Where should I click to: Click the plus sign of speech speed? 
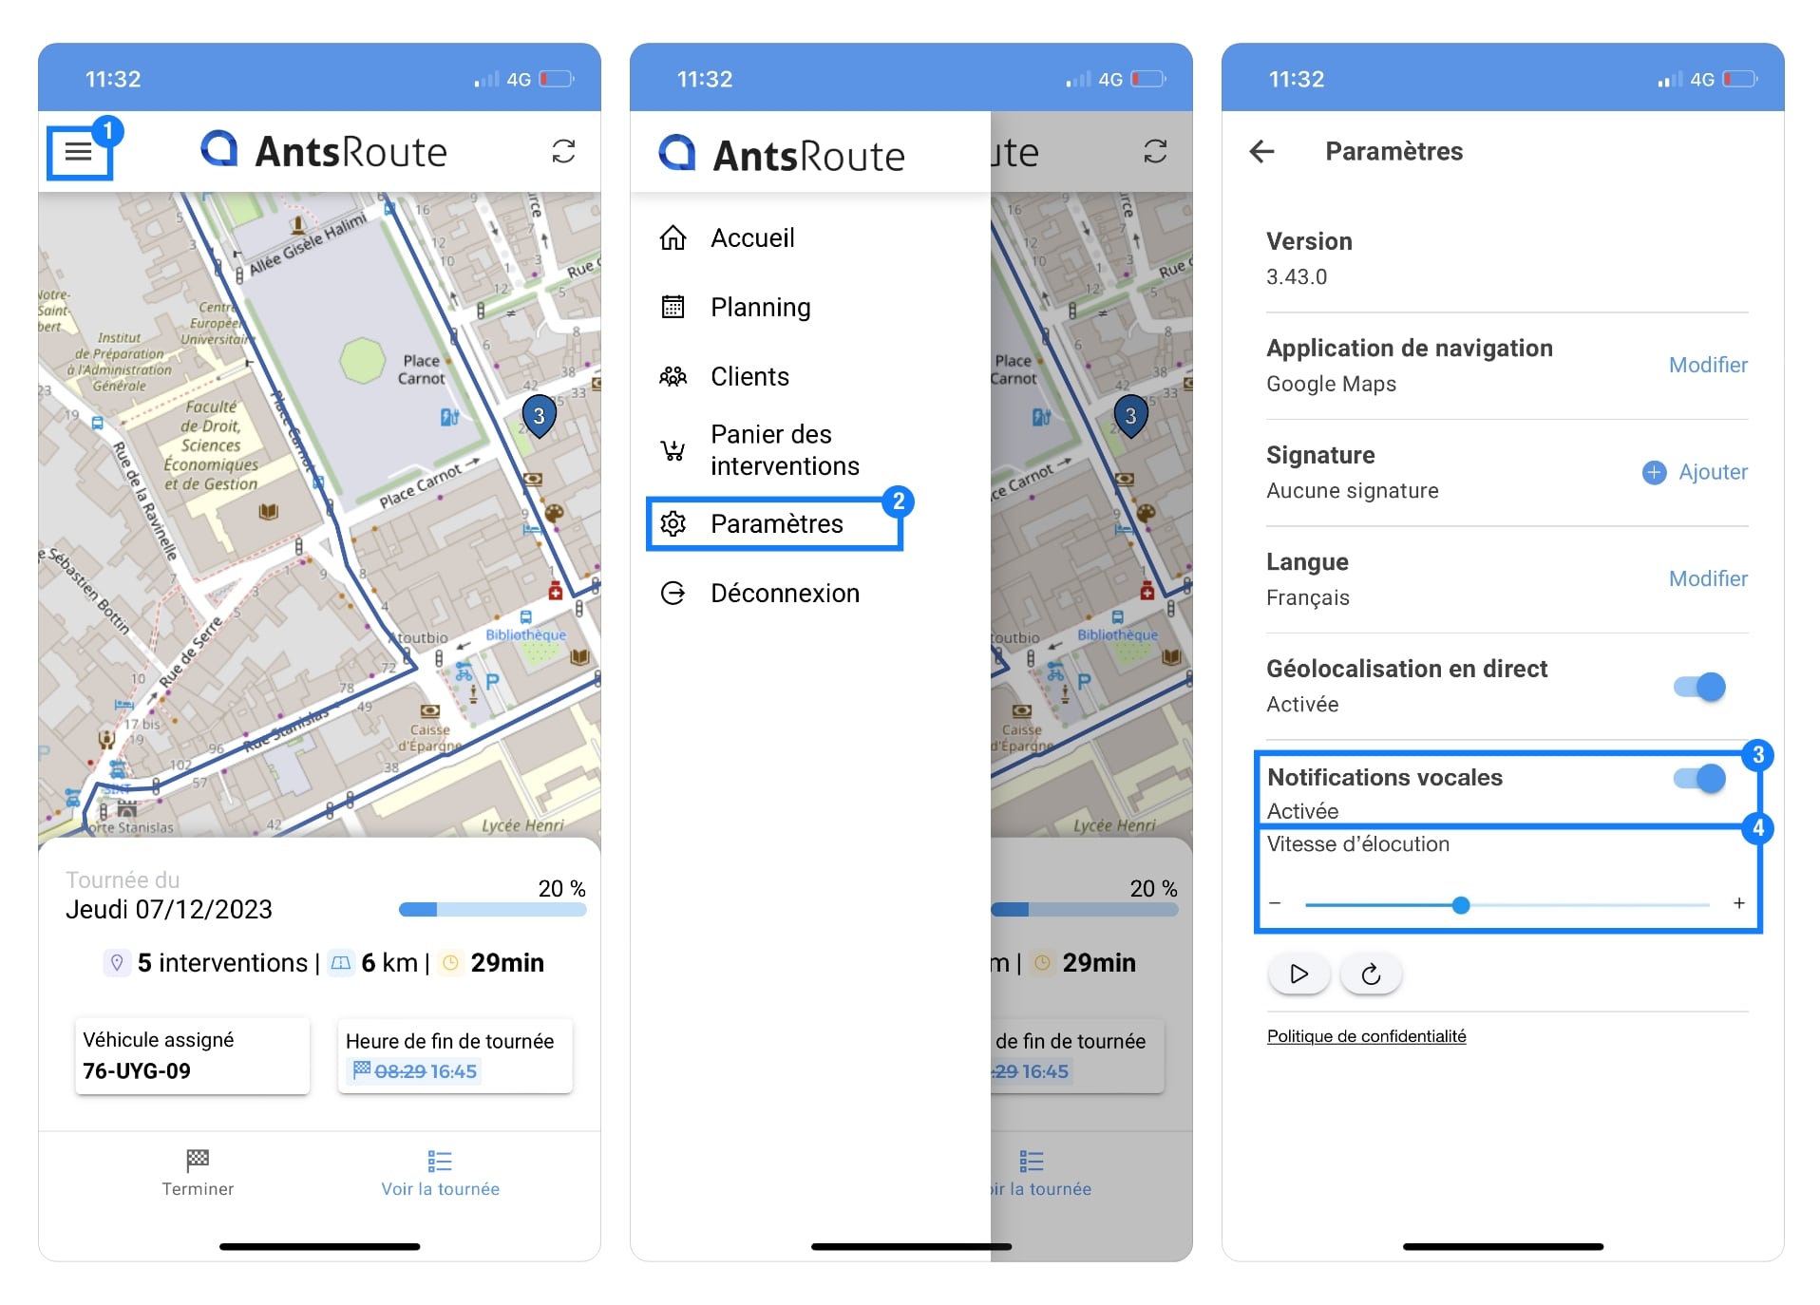click(x=1738, y=903)
